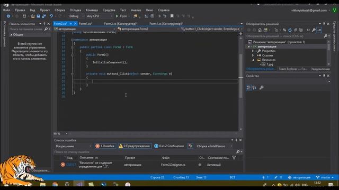Viewport: 339px width, 190px height.
Task: Open the Any CPU platform dropdown
Action: [100, 16]
